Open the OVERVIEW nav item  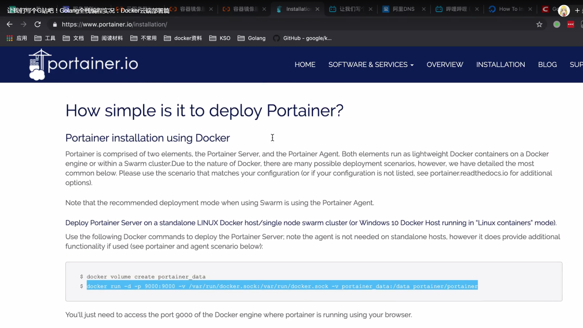(x=445, y=65)
